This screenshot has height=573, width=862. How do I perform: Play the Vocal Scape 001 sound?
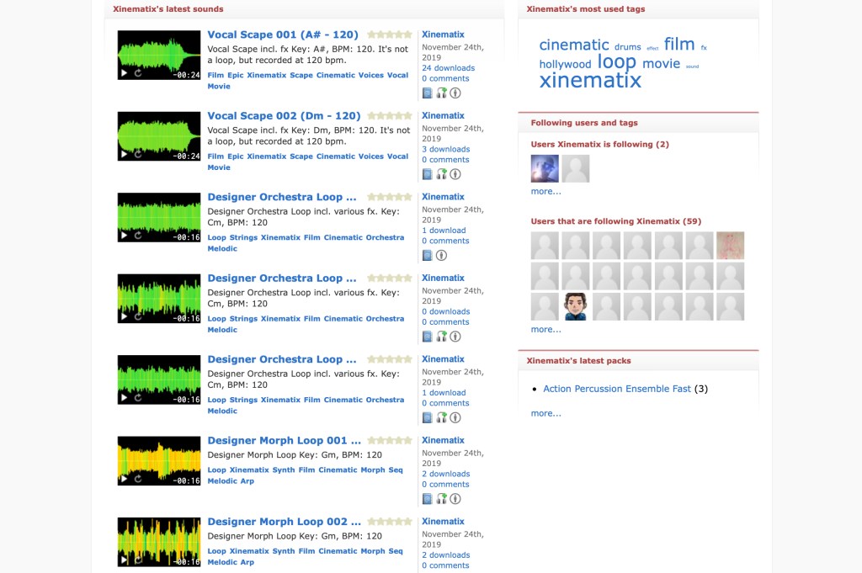(125, 73)
